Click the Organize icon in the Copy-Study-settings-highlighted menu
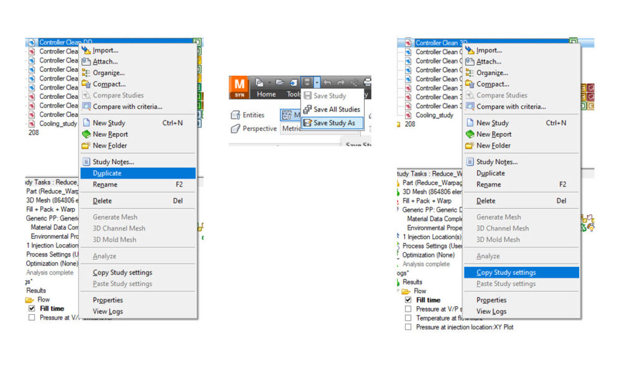Screen dimensions: 637x372 click(470, 73)
